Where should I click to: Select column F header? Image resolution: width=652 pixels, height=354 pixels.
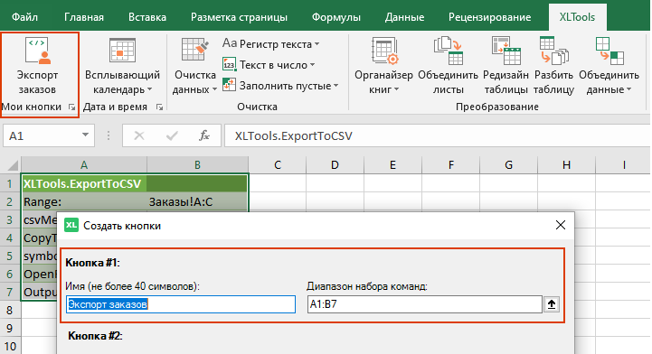point(450,165)
